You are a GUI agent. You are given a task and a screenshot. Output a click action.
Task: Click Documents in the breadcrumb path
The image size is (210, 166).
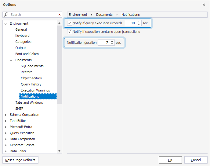104,15
